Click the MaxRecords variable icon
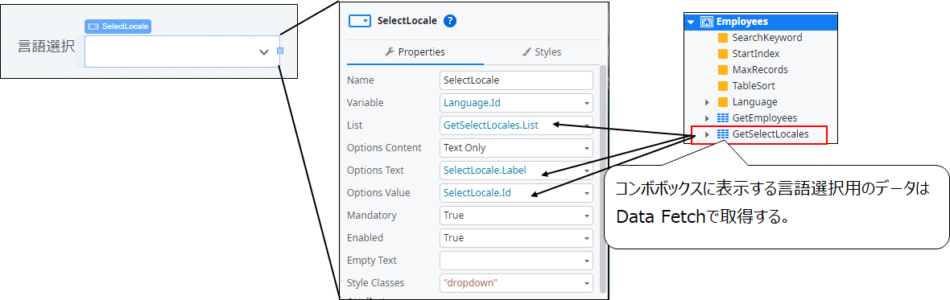Image resolution: width=950 pixels, height=300 pixels. point(723,69)
